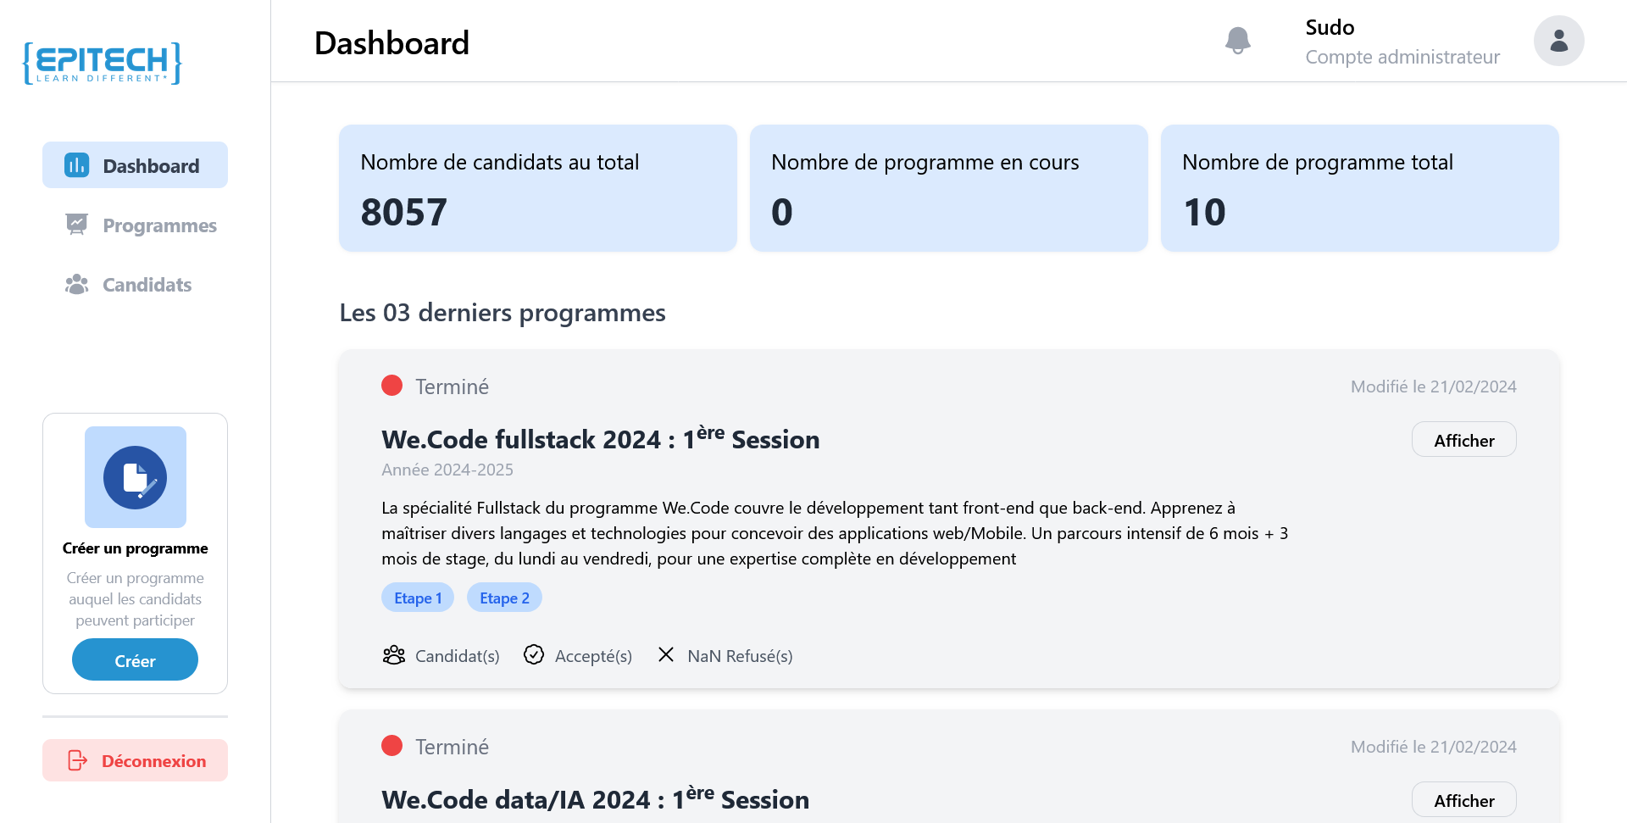Click the document pencil icon above Créer un programme
This screenshot has width=1627, height=823.
click(135, 477)
